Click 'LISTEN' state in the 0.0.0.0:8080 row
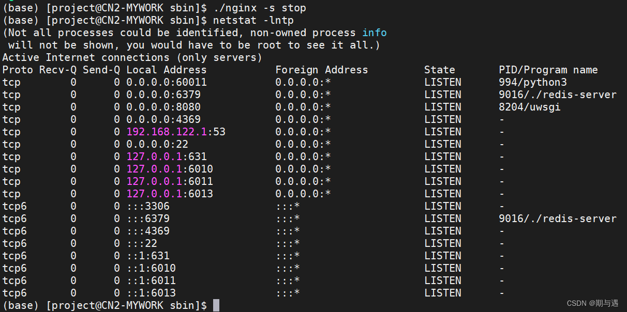627x312 pixels. coord(443,107)
